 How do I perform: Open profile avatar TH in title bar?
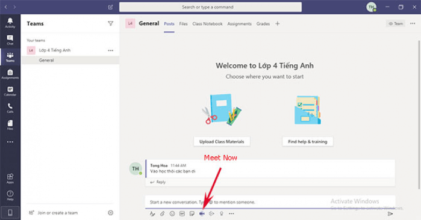[372, 7]
